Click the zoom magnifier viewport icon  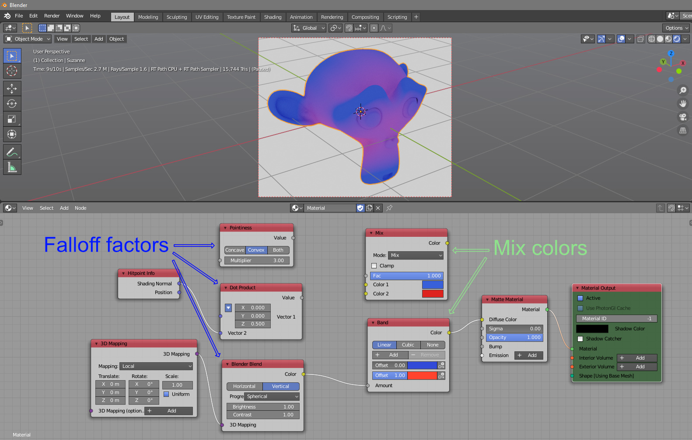point(682,90)
